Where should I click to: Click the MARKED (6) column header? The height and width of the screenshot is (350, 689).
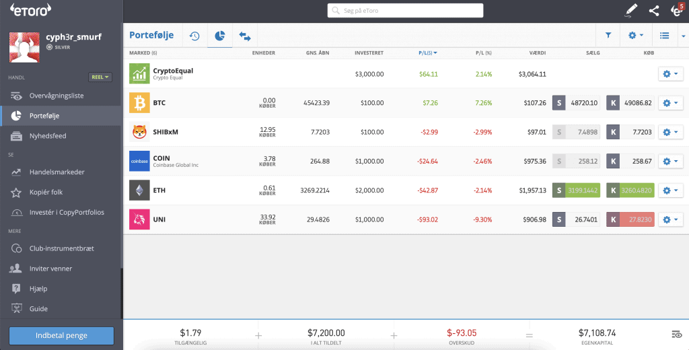(x=143, y=53)
